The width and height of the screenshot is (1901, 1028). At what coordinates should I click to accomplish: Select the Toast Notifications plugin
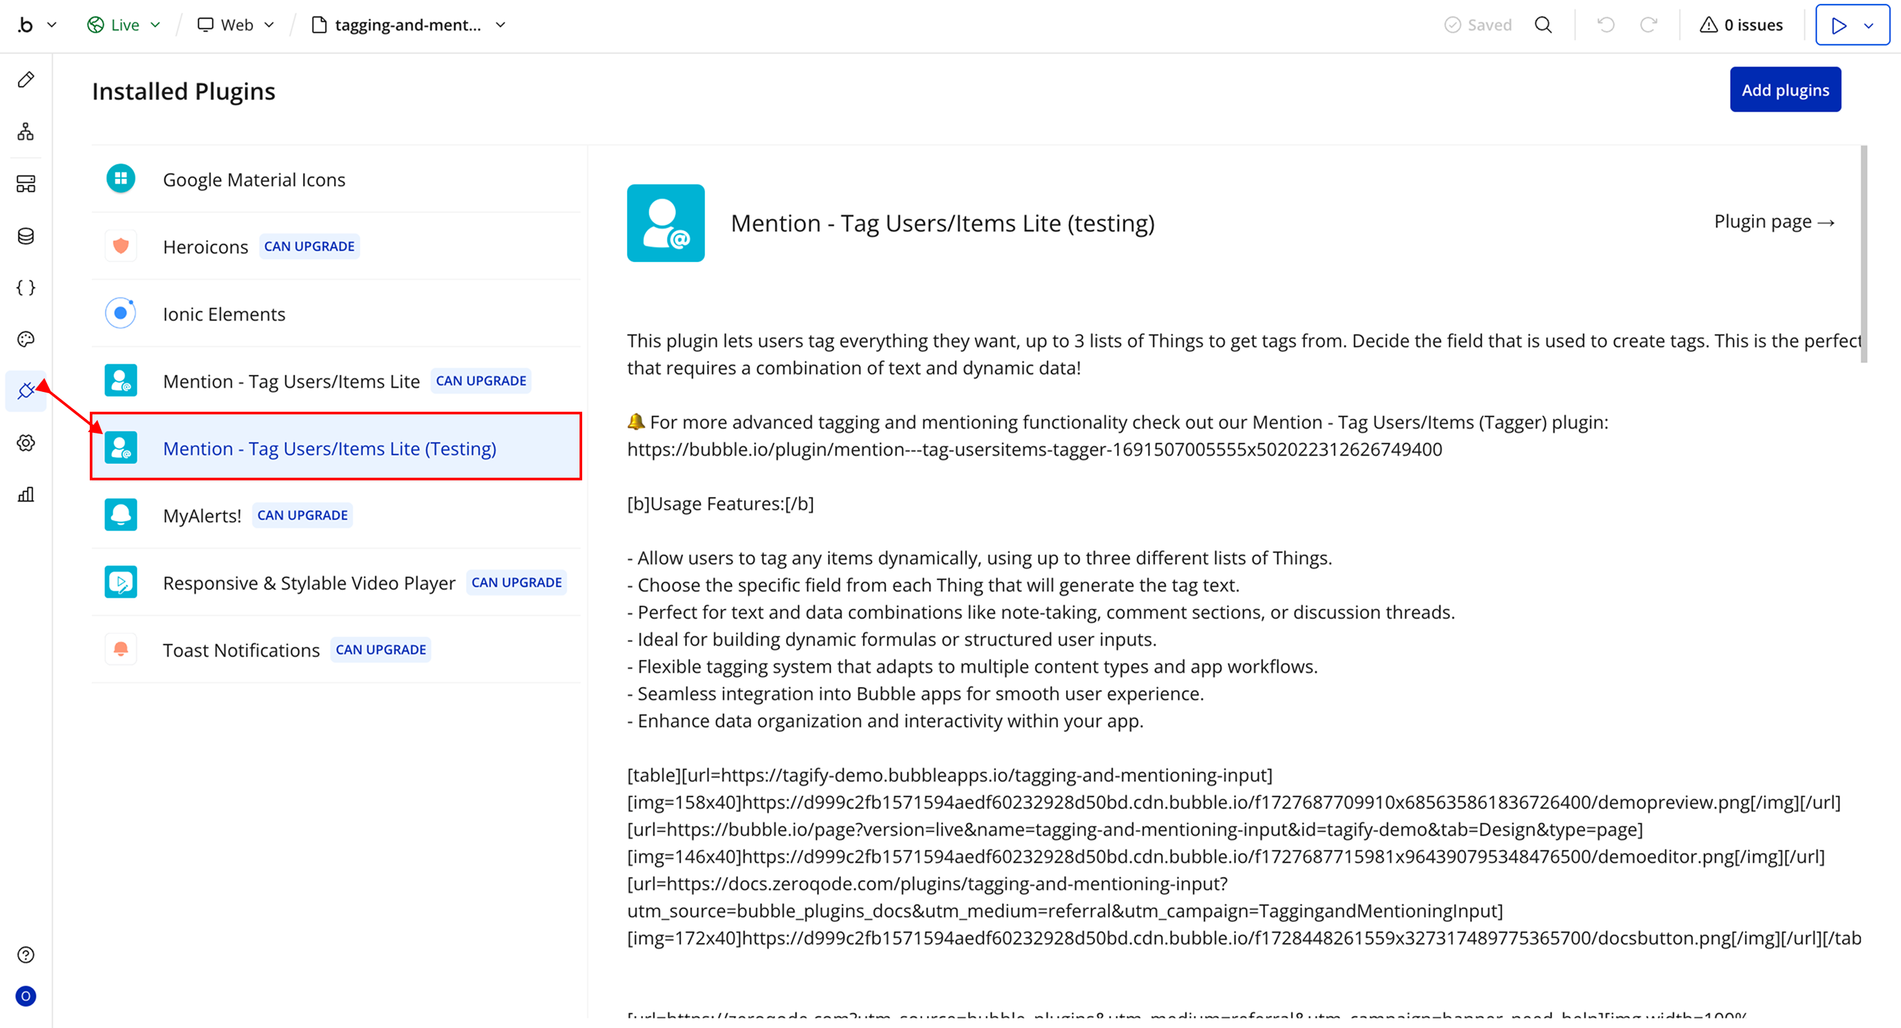pos(240,651)
